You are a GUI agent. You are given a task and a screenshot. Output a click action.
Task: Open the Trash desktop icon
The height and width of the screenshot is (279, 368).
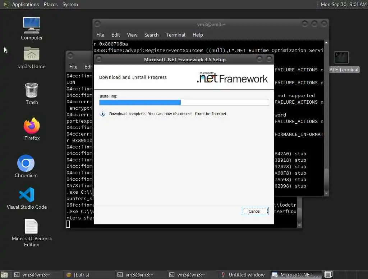[x=32, y=94]
